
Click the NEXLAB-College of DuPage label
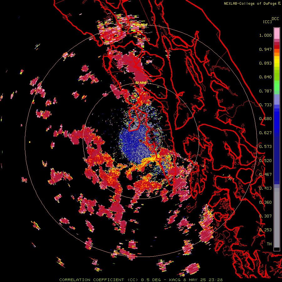pyautogui.click(x=252, y=3)
